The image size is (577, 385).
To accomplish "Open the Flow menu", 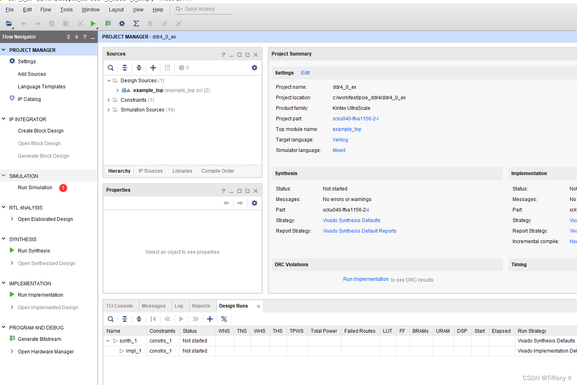I will click(46, 10).
